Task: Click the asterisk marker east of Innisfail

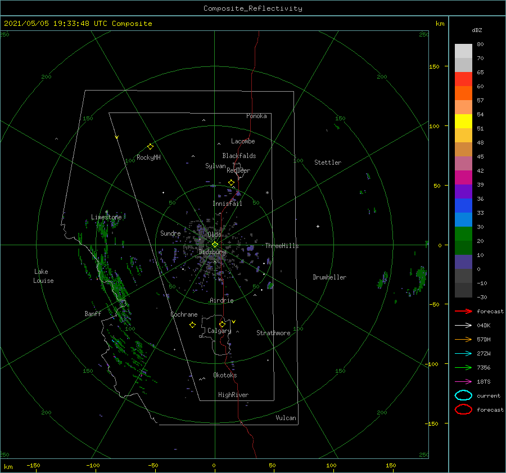Action: point(267,193)
